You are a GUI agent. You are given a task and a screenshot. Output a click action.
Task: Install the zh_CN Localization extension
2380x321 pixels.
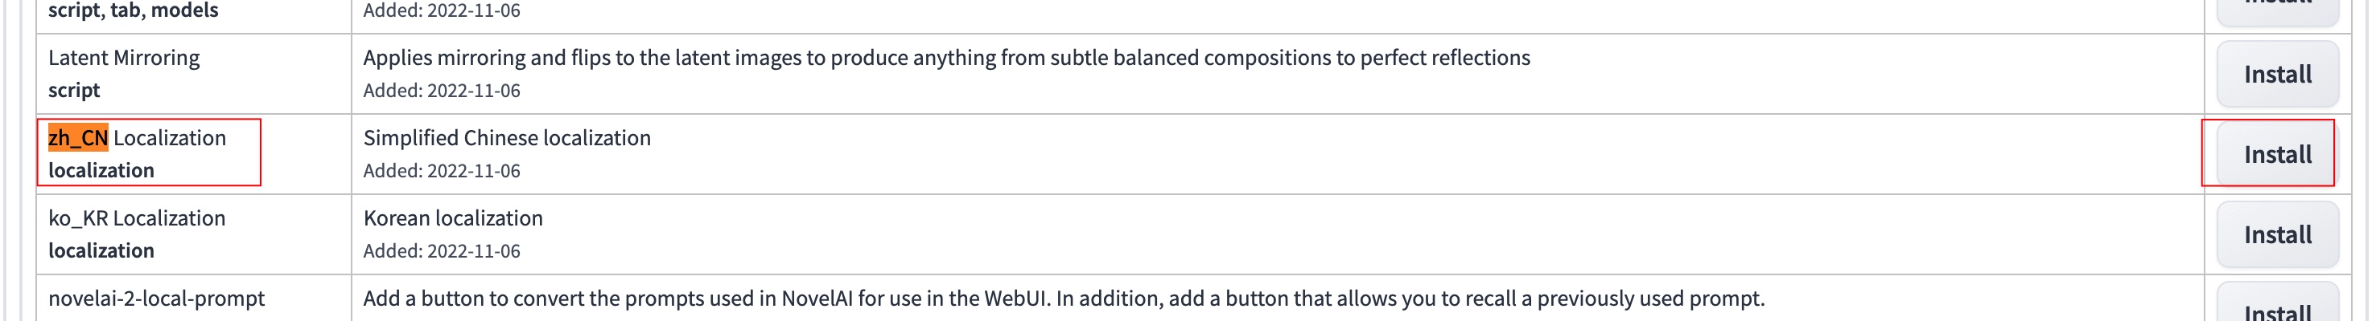(x=2276, y=155)
